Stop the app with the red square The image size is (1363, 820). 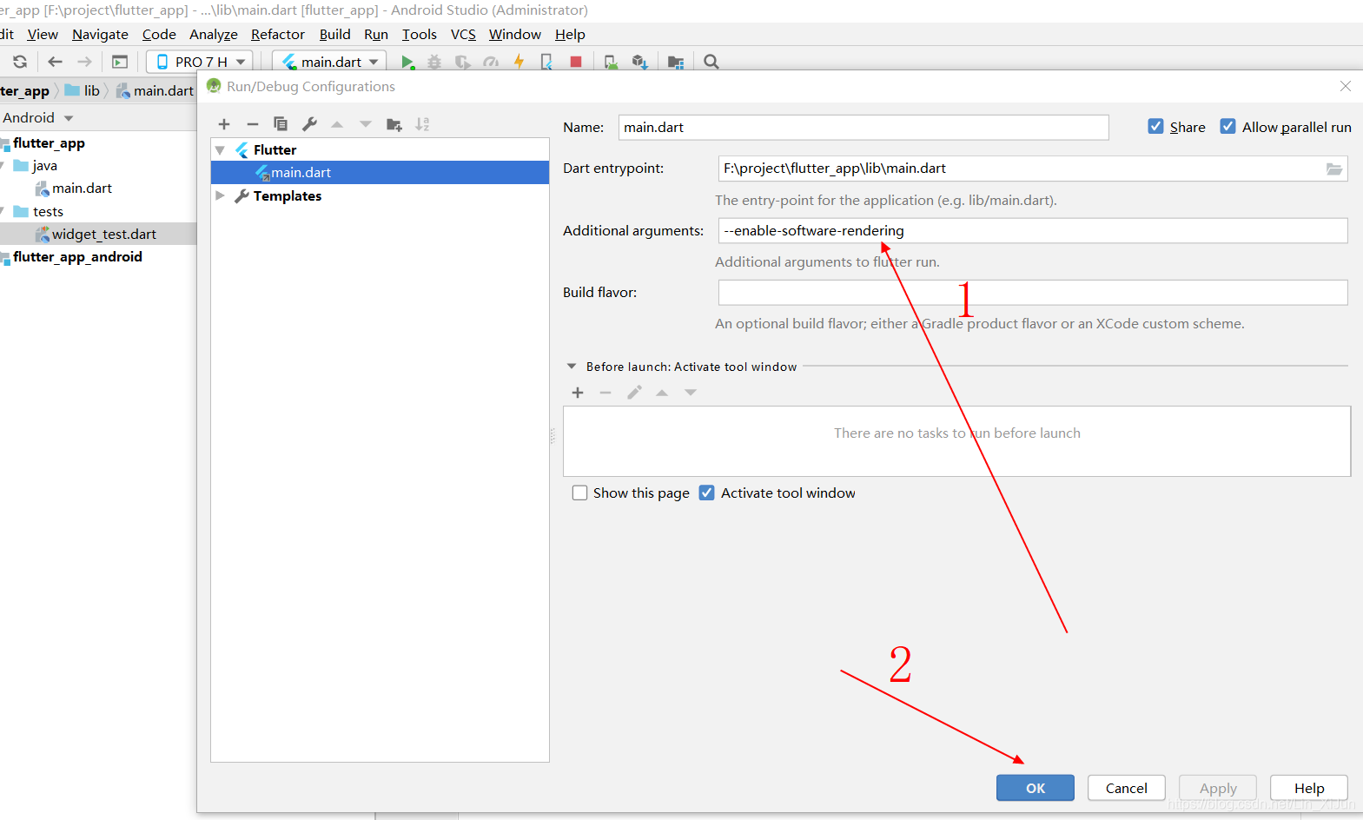click(575, 62)
